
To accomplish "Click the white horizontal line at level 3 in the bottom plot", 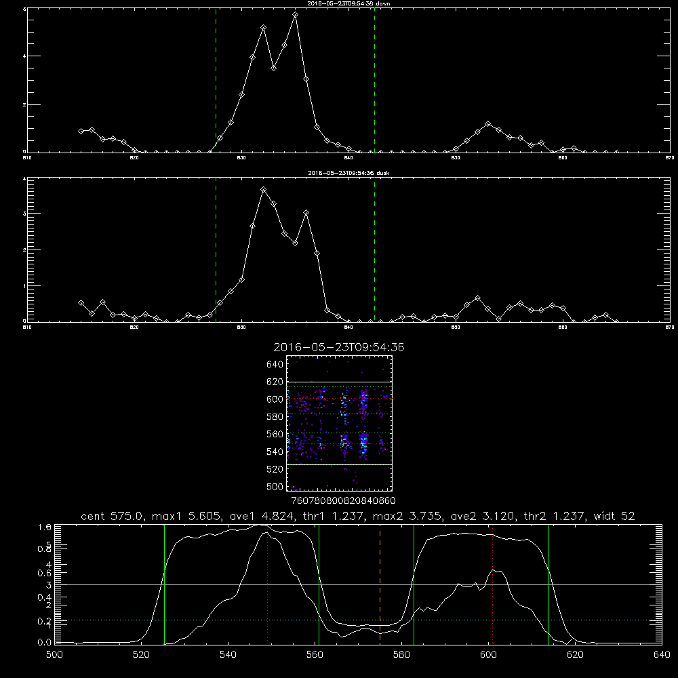I will 358,584.
